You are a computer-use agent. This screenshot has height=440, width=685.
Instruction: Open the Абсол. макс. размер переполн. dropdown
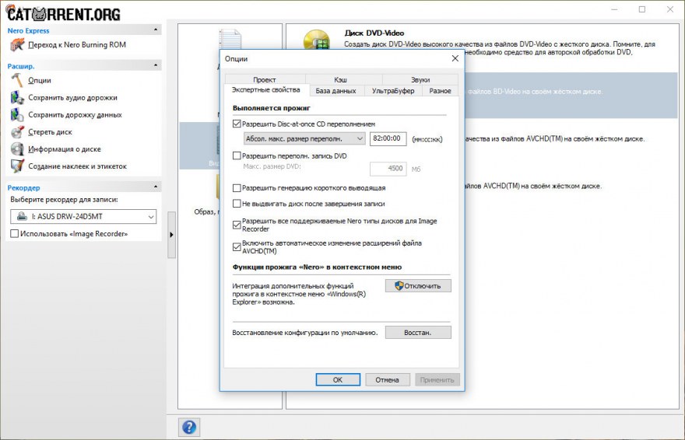point(304,138)
